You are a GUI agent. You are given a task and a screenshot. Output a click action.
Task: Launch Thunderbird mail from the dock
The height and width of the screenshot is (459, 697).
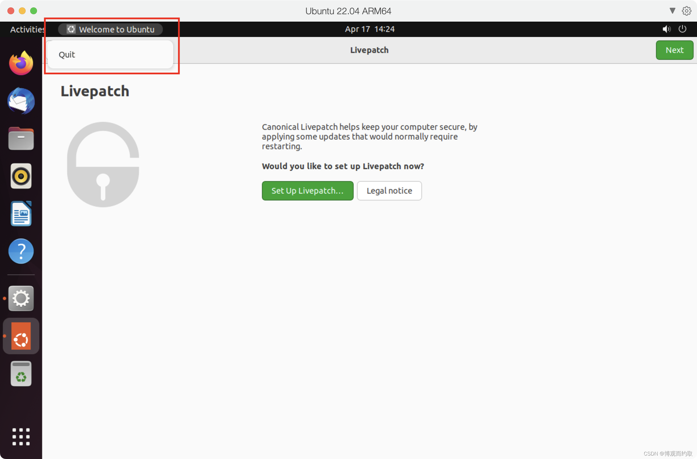click(x=21, y=101)
